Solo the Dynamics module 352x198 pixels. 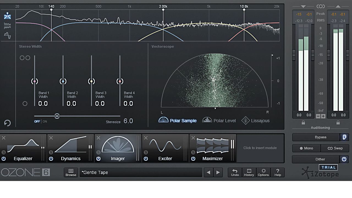(x=51, y=152)
